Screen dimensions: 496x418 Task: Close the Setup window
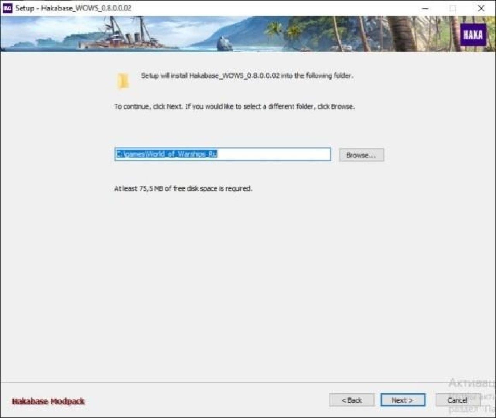click(481, 8)
